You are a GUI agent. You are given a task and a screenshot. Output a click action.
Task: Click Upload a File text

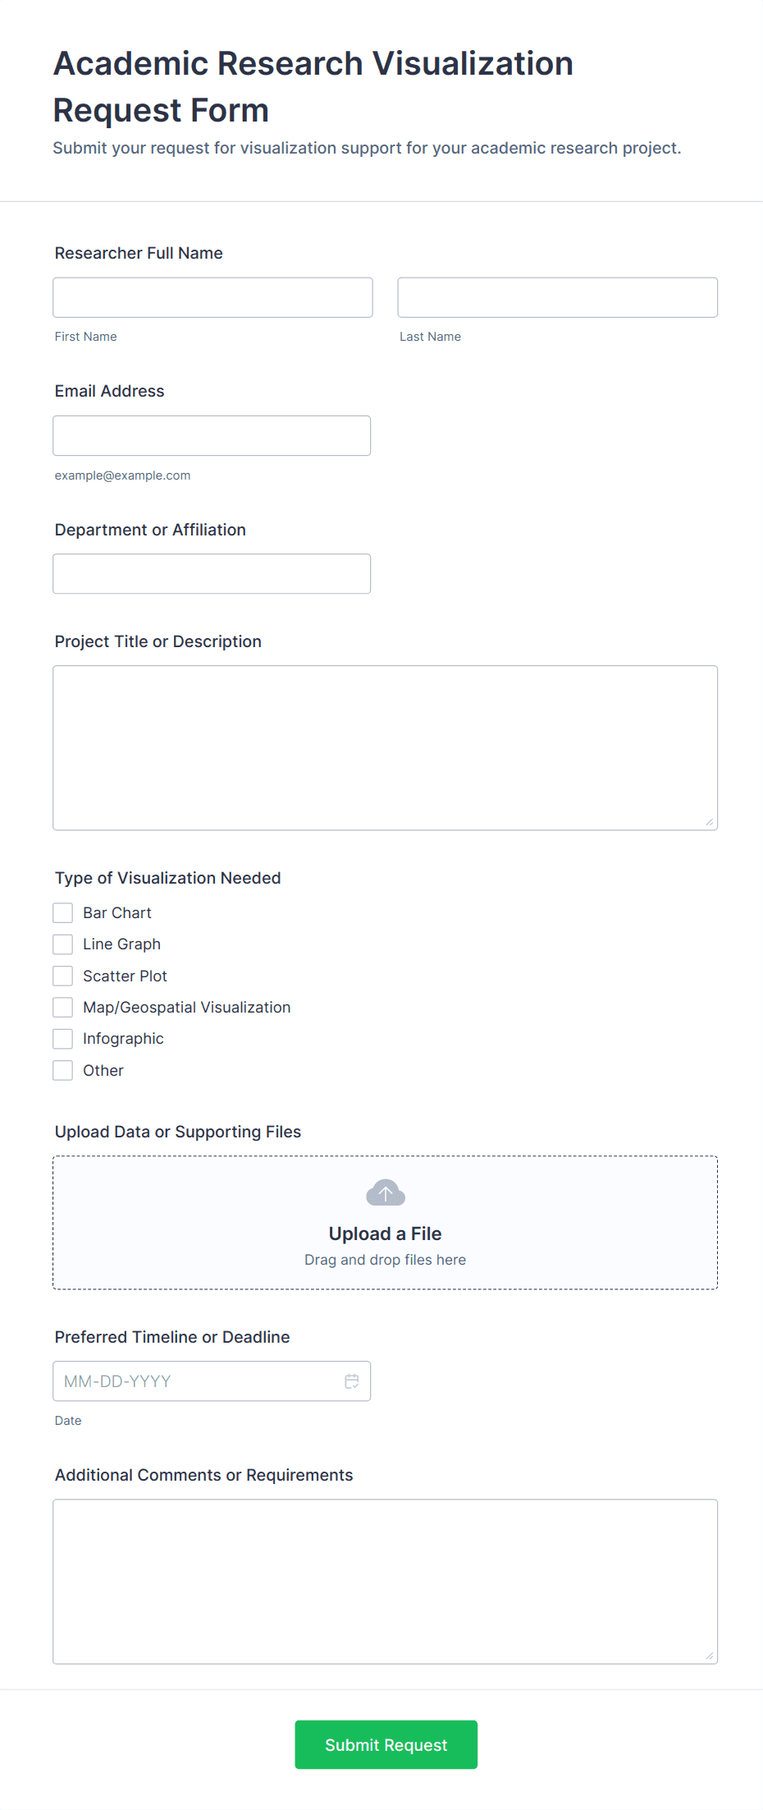(385, 1233)
